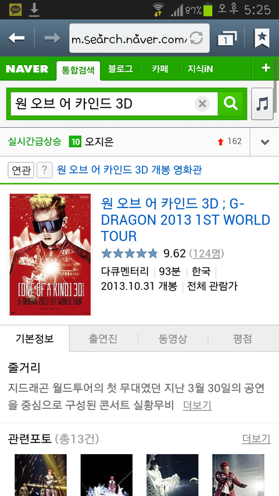
Task: Select the 출연진 tab
Action: [x=103, y=339]
